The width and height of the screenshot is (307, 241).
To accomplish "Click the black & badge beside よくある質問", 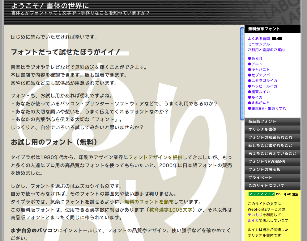I will click(x=277, y=39).
